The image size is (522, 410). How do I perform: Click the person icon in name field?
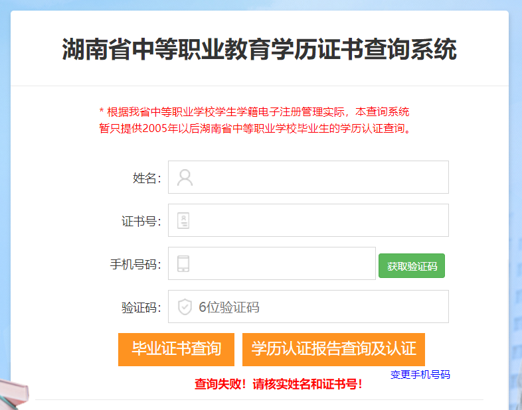pos(185,178)
